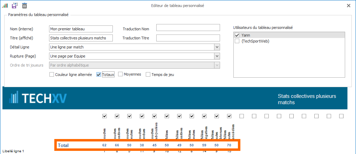Screen dimensions: 356x154
Task: Uncheck the Totaux checkbox
Action: coord(99,75)
